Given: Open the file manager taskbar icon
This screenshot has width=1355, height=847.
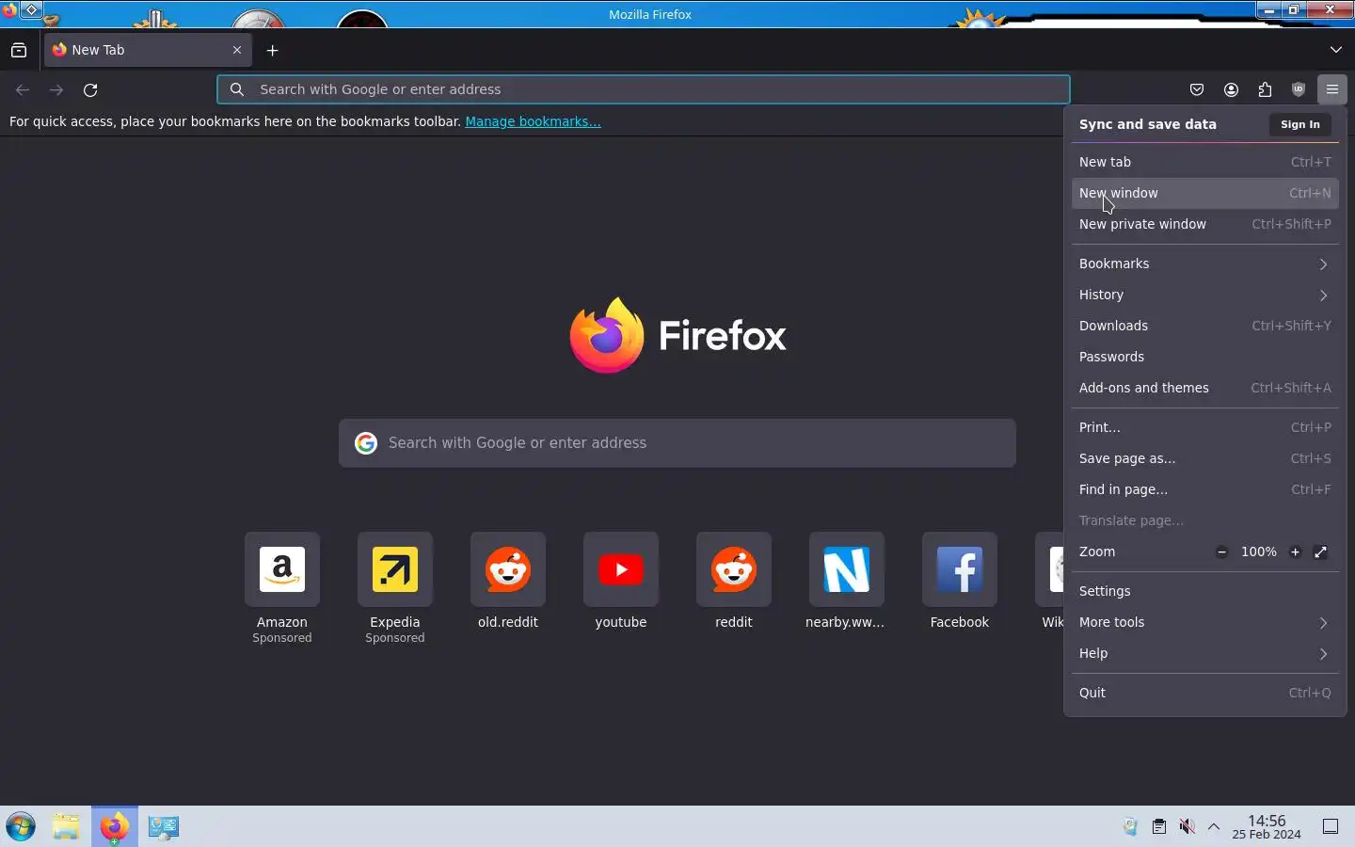Looking at the screenshot, I should click(x=66, y=826).
